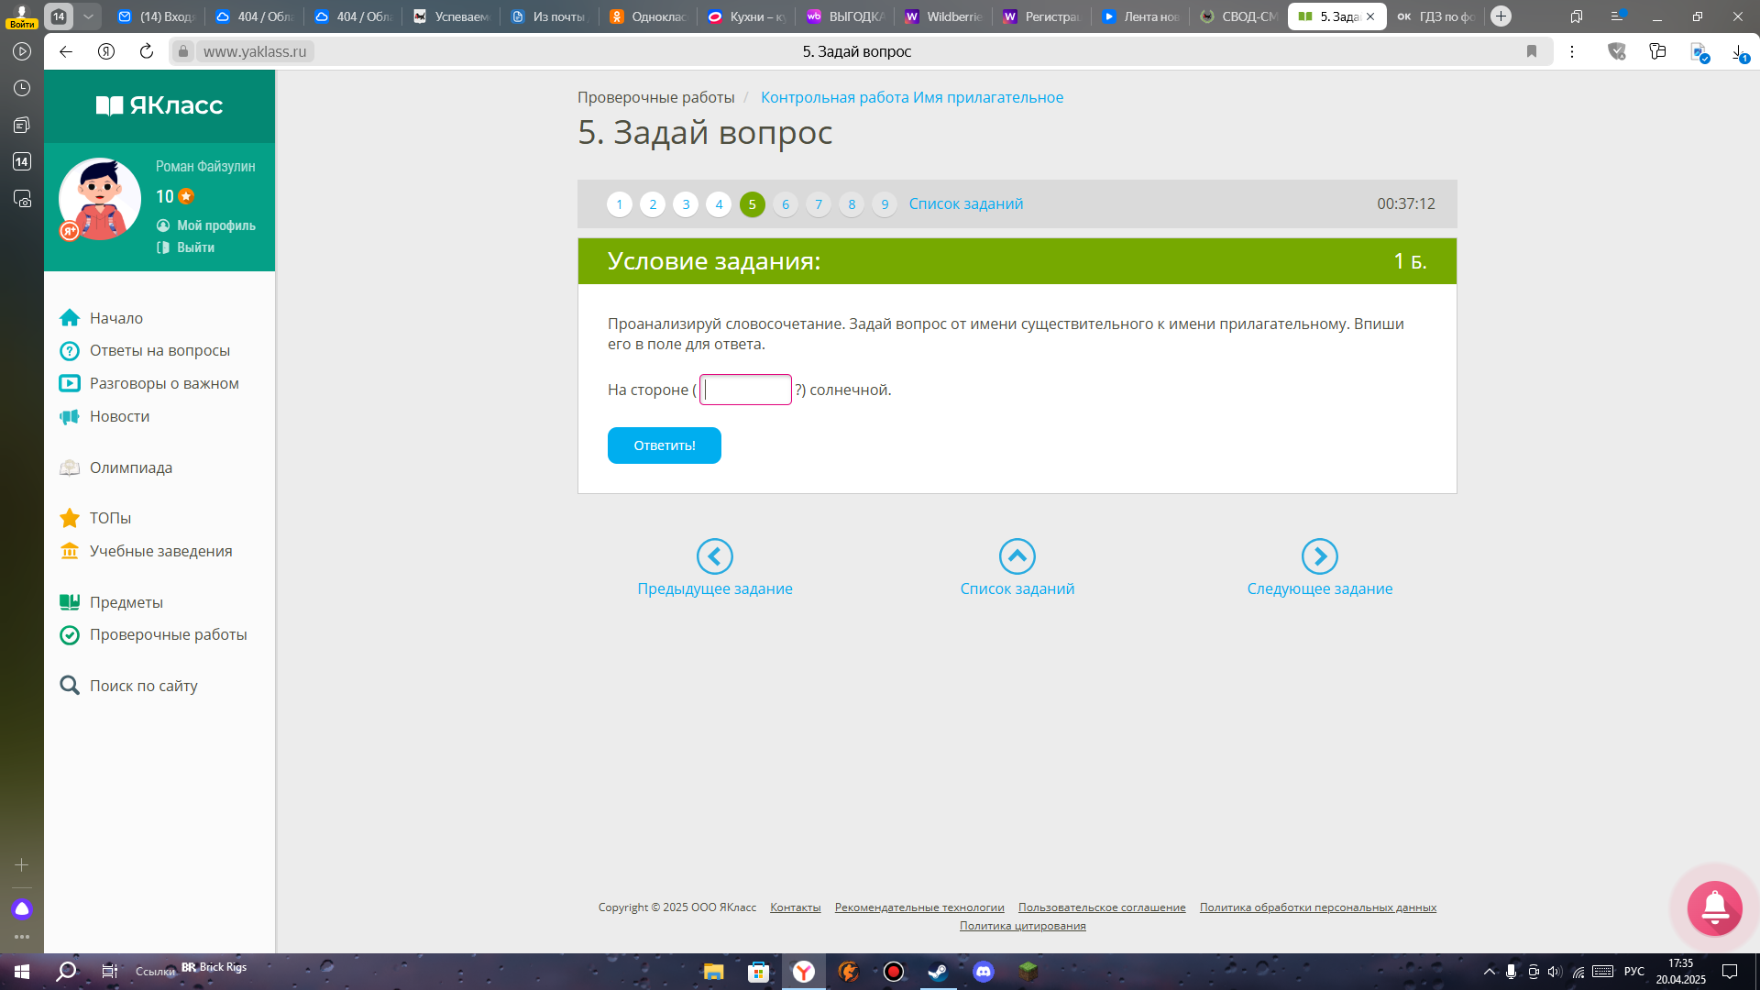
Task: Go to task number 6
Action: (785, 204)
